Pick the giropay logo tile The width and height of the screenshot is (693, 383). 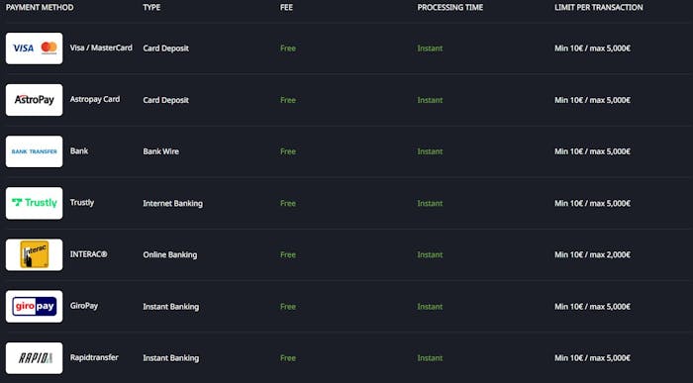[34, 307]
